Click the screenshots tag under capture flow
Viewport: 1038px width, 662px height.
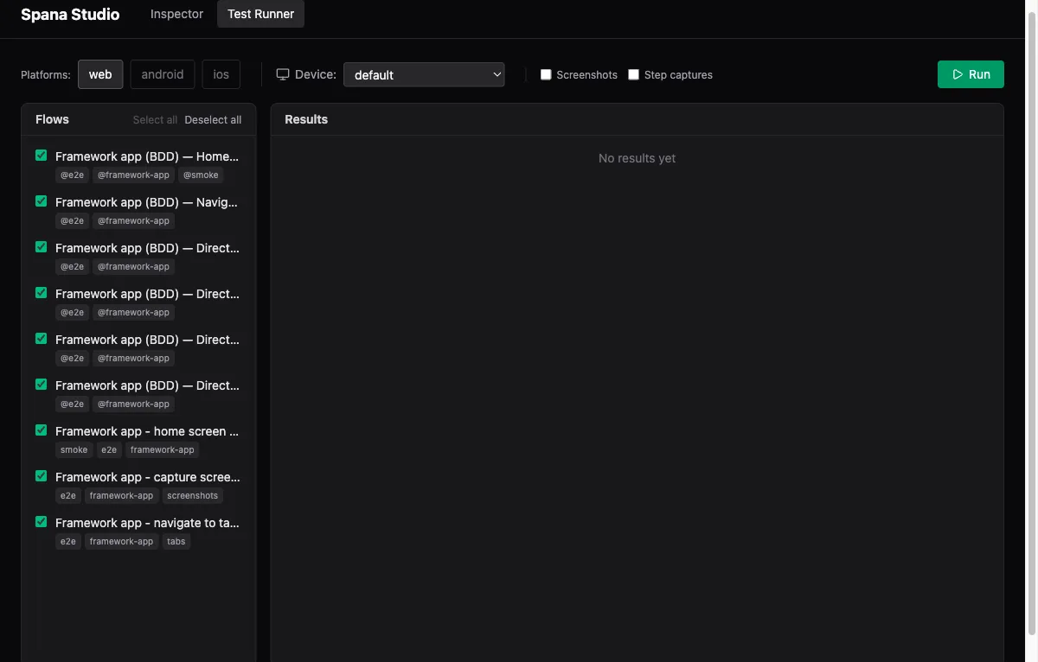pos(192,496)
